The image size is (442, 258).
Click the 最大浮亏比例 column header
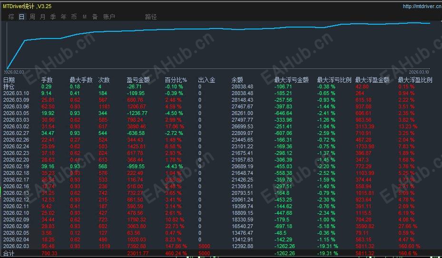pos(334,80)
